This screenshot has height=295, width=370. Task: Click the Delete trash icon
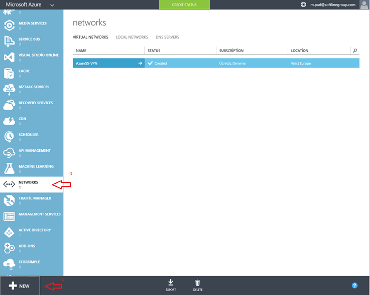click(197, 282)
